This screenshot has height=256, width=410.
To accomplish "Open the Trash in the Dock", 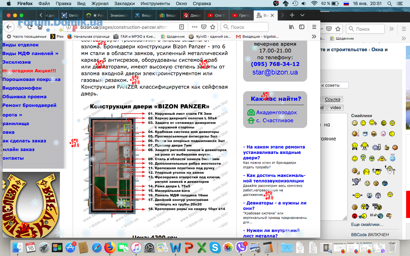I will [392, 247].
